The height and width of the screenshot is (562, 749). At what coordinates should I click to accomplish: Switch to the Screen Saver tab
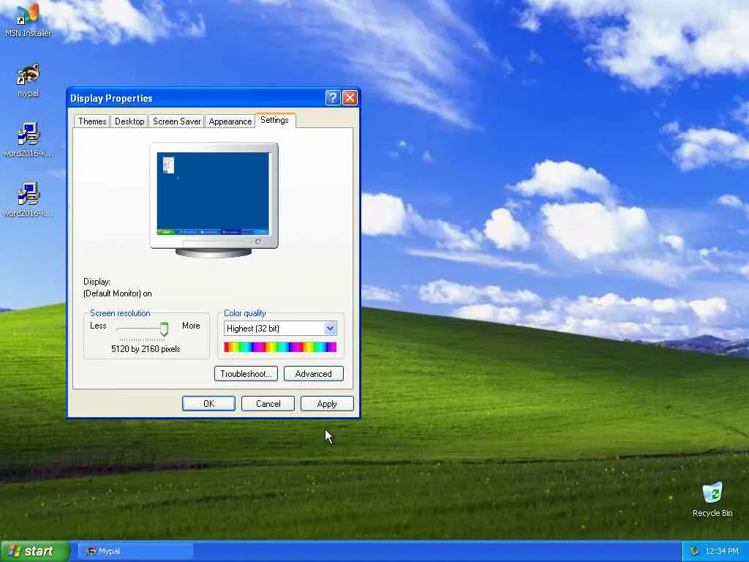[x=177, y=121]
